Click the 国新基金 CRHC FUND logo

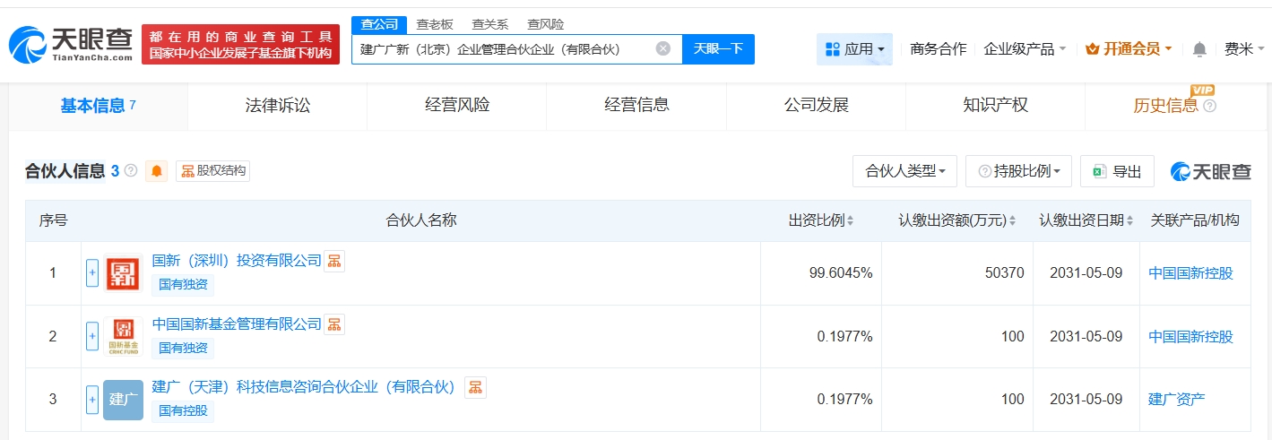pos(123,337)
